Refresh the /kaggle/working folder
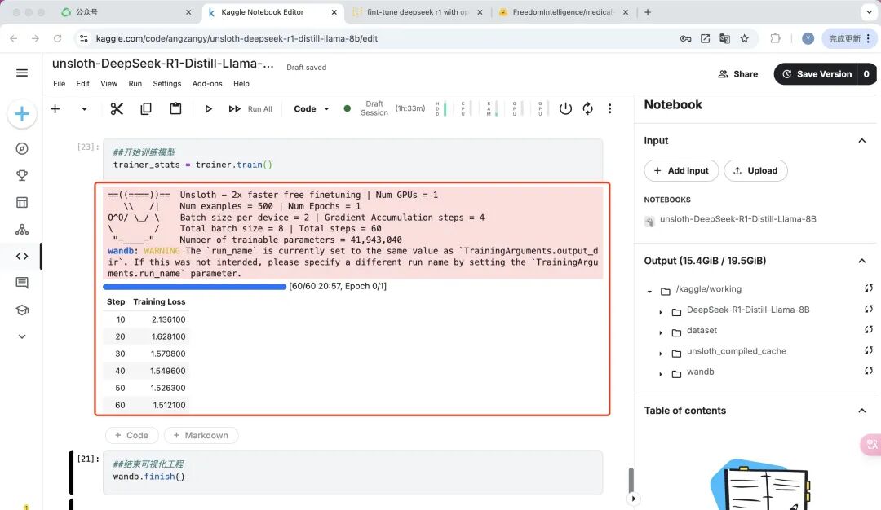881x510 pixels. (869, 288)
